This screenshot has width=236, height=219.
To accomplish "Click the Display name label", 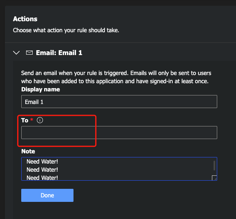I will point(41,89).
